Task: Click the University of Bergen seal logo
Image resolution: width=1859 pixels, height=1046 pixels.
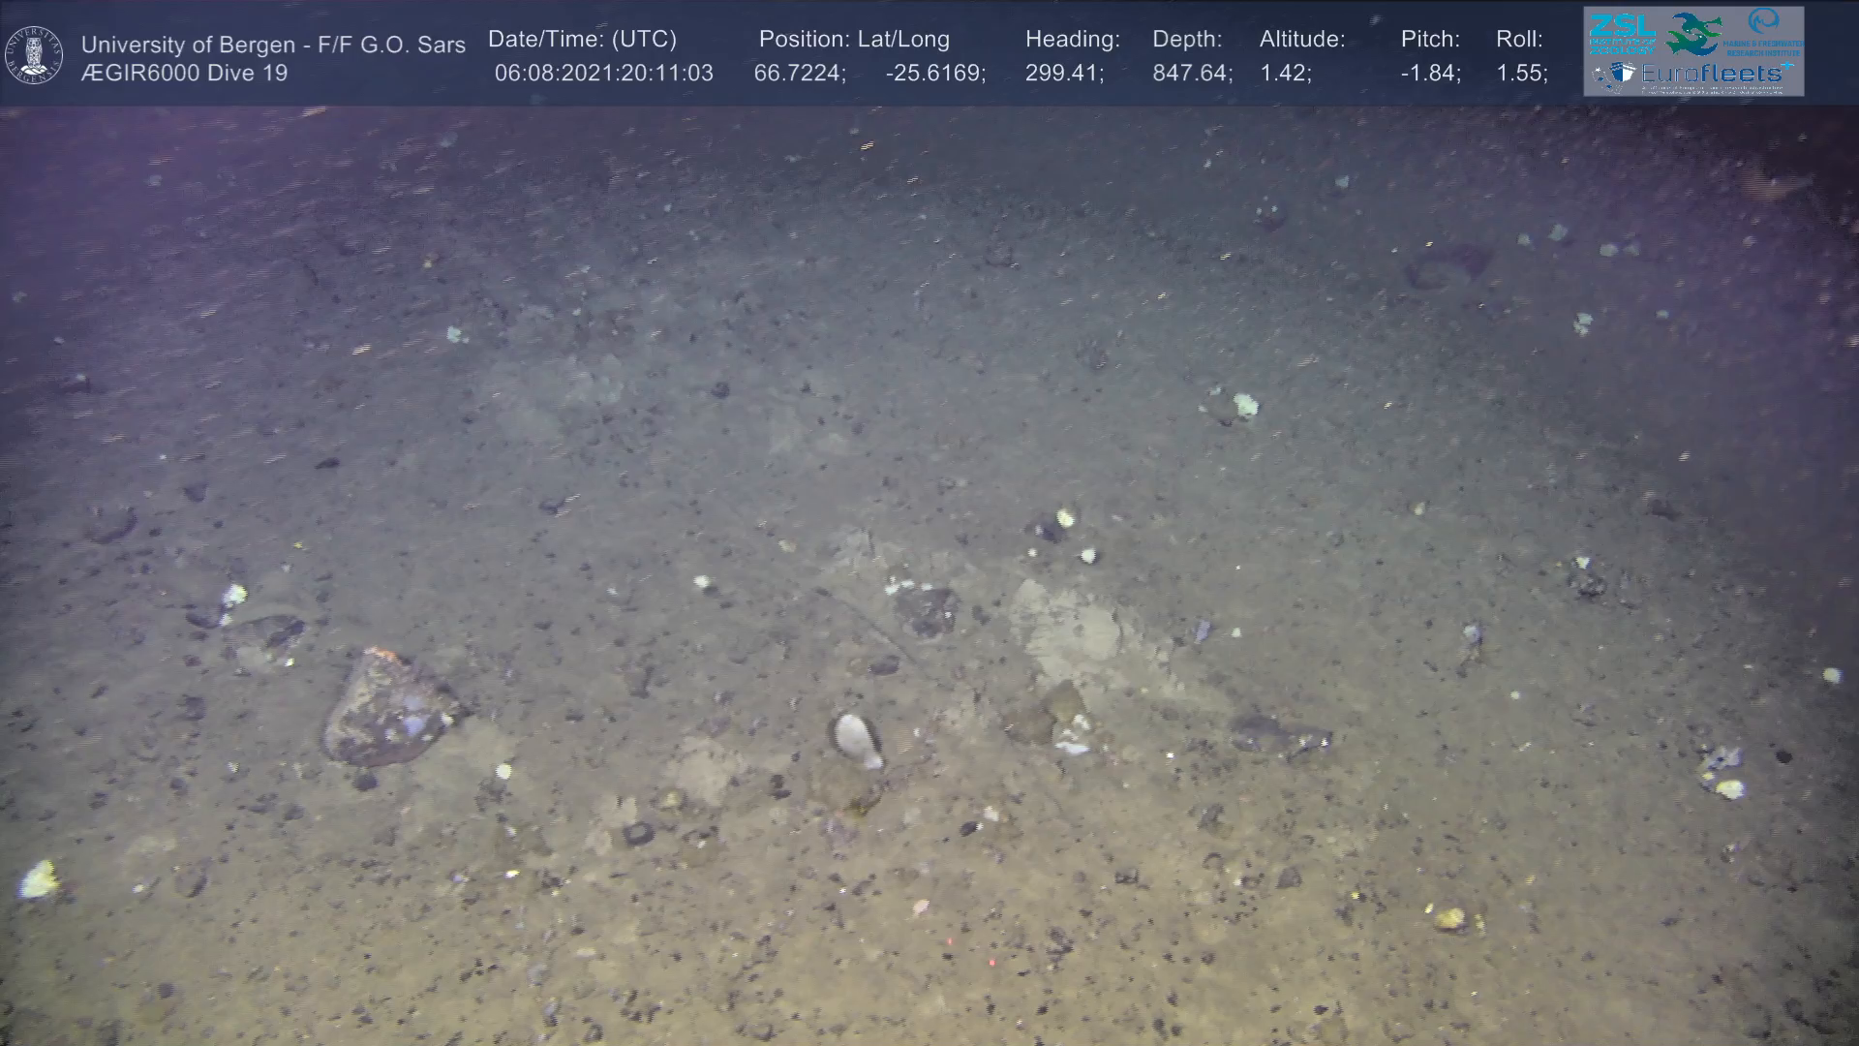Action: pos(34,55)
